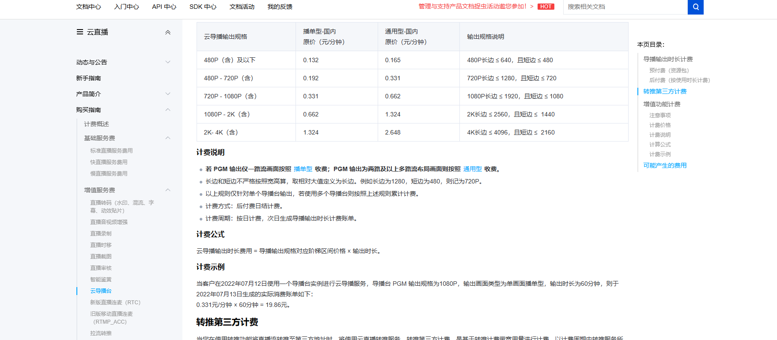Open 直播时移 sidebar page
Screen dimensions: 777x340
click(101, 245)
